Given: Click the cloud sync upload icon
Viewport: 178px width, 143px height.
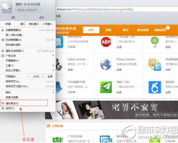Looking at the screenshot, I should point(42,17).
